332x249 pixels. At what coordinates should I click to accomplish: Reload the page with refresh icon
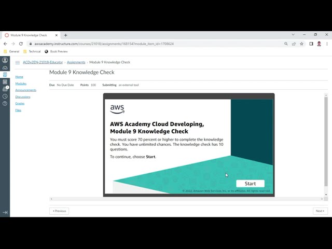coord(21,44)
